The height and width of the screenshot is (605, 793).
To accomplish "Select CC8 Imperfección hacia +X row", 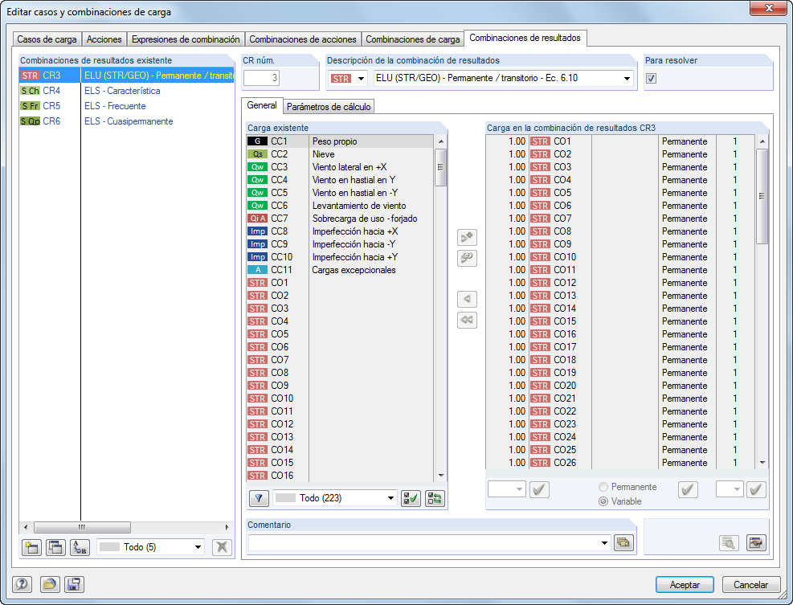I will click(340, 231).
